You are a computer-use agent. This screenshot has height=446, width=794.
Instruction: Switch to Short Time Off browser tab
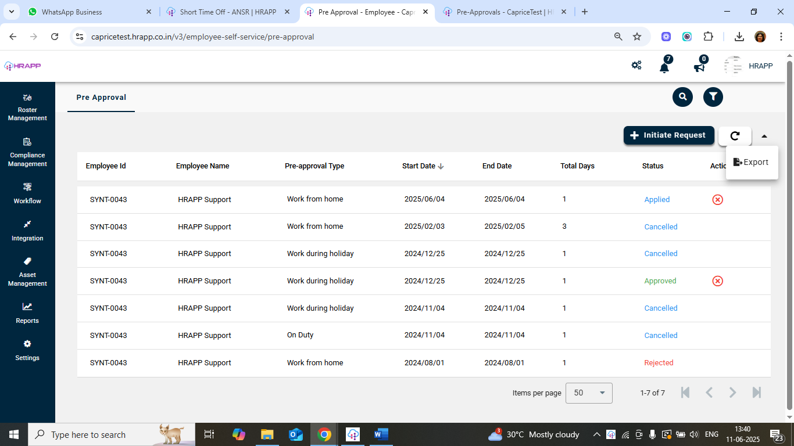227,12
